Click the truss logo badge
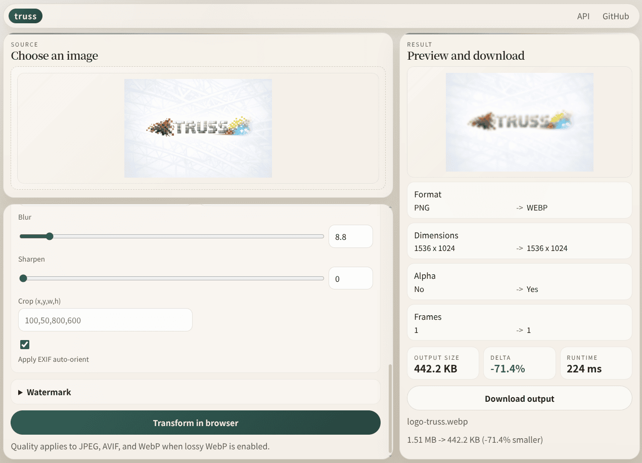Viewport: 642px width, 463px height. point(25,16)
